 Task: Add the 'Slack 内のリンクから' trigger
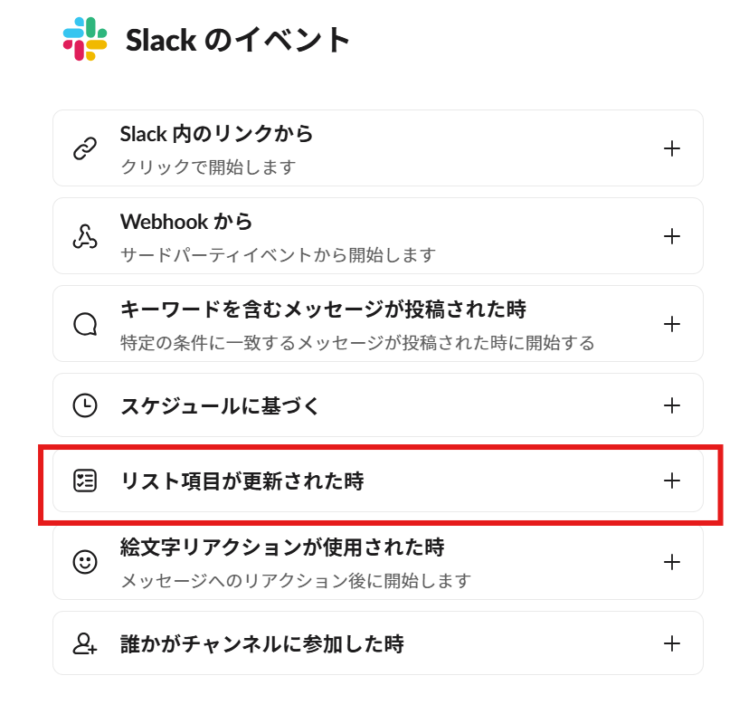[672, 148]
